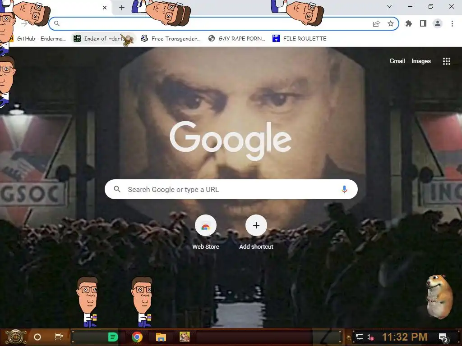The width and height of the screenshot is (462, 346).
Task: Open the GitHub - Enderma... bookmark
Action: 38,39
